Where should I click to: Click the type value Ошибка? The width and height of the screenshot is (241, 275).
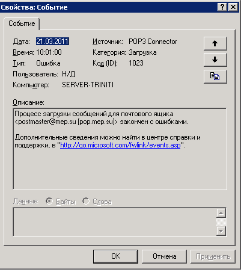48,63
